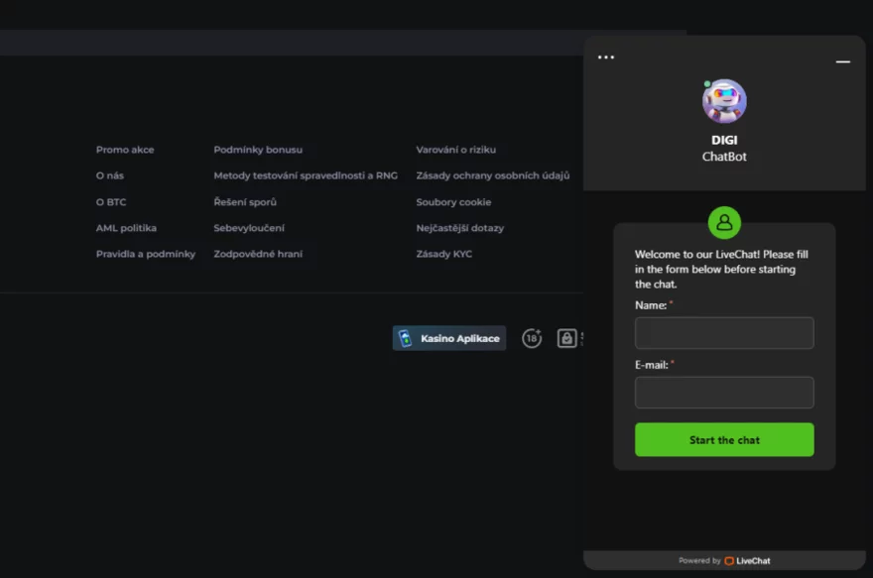
Task: Click the Kasino Aplikace phone icon
Action: (x=405, y=339)
